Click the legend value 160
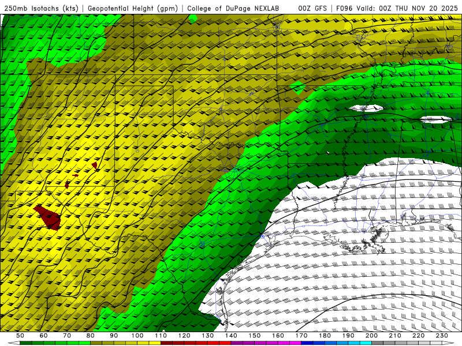The width and height of the screenshot is (462, 346). coord(278,336)
